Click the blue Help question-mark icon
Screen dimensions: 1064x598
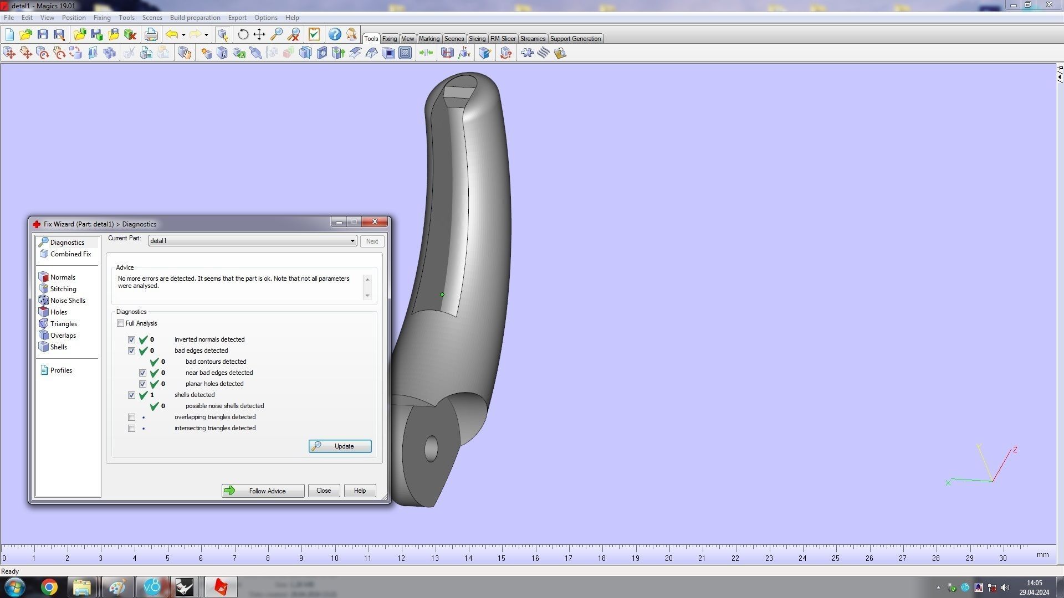coord(335,34)
